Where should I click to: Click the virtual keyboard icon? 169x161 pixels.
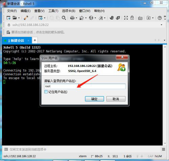[x=140, y=18]
